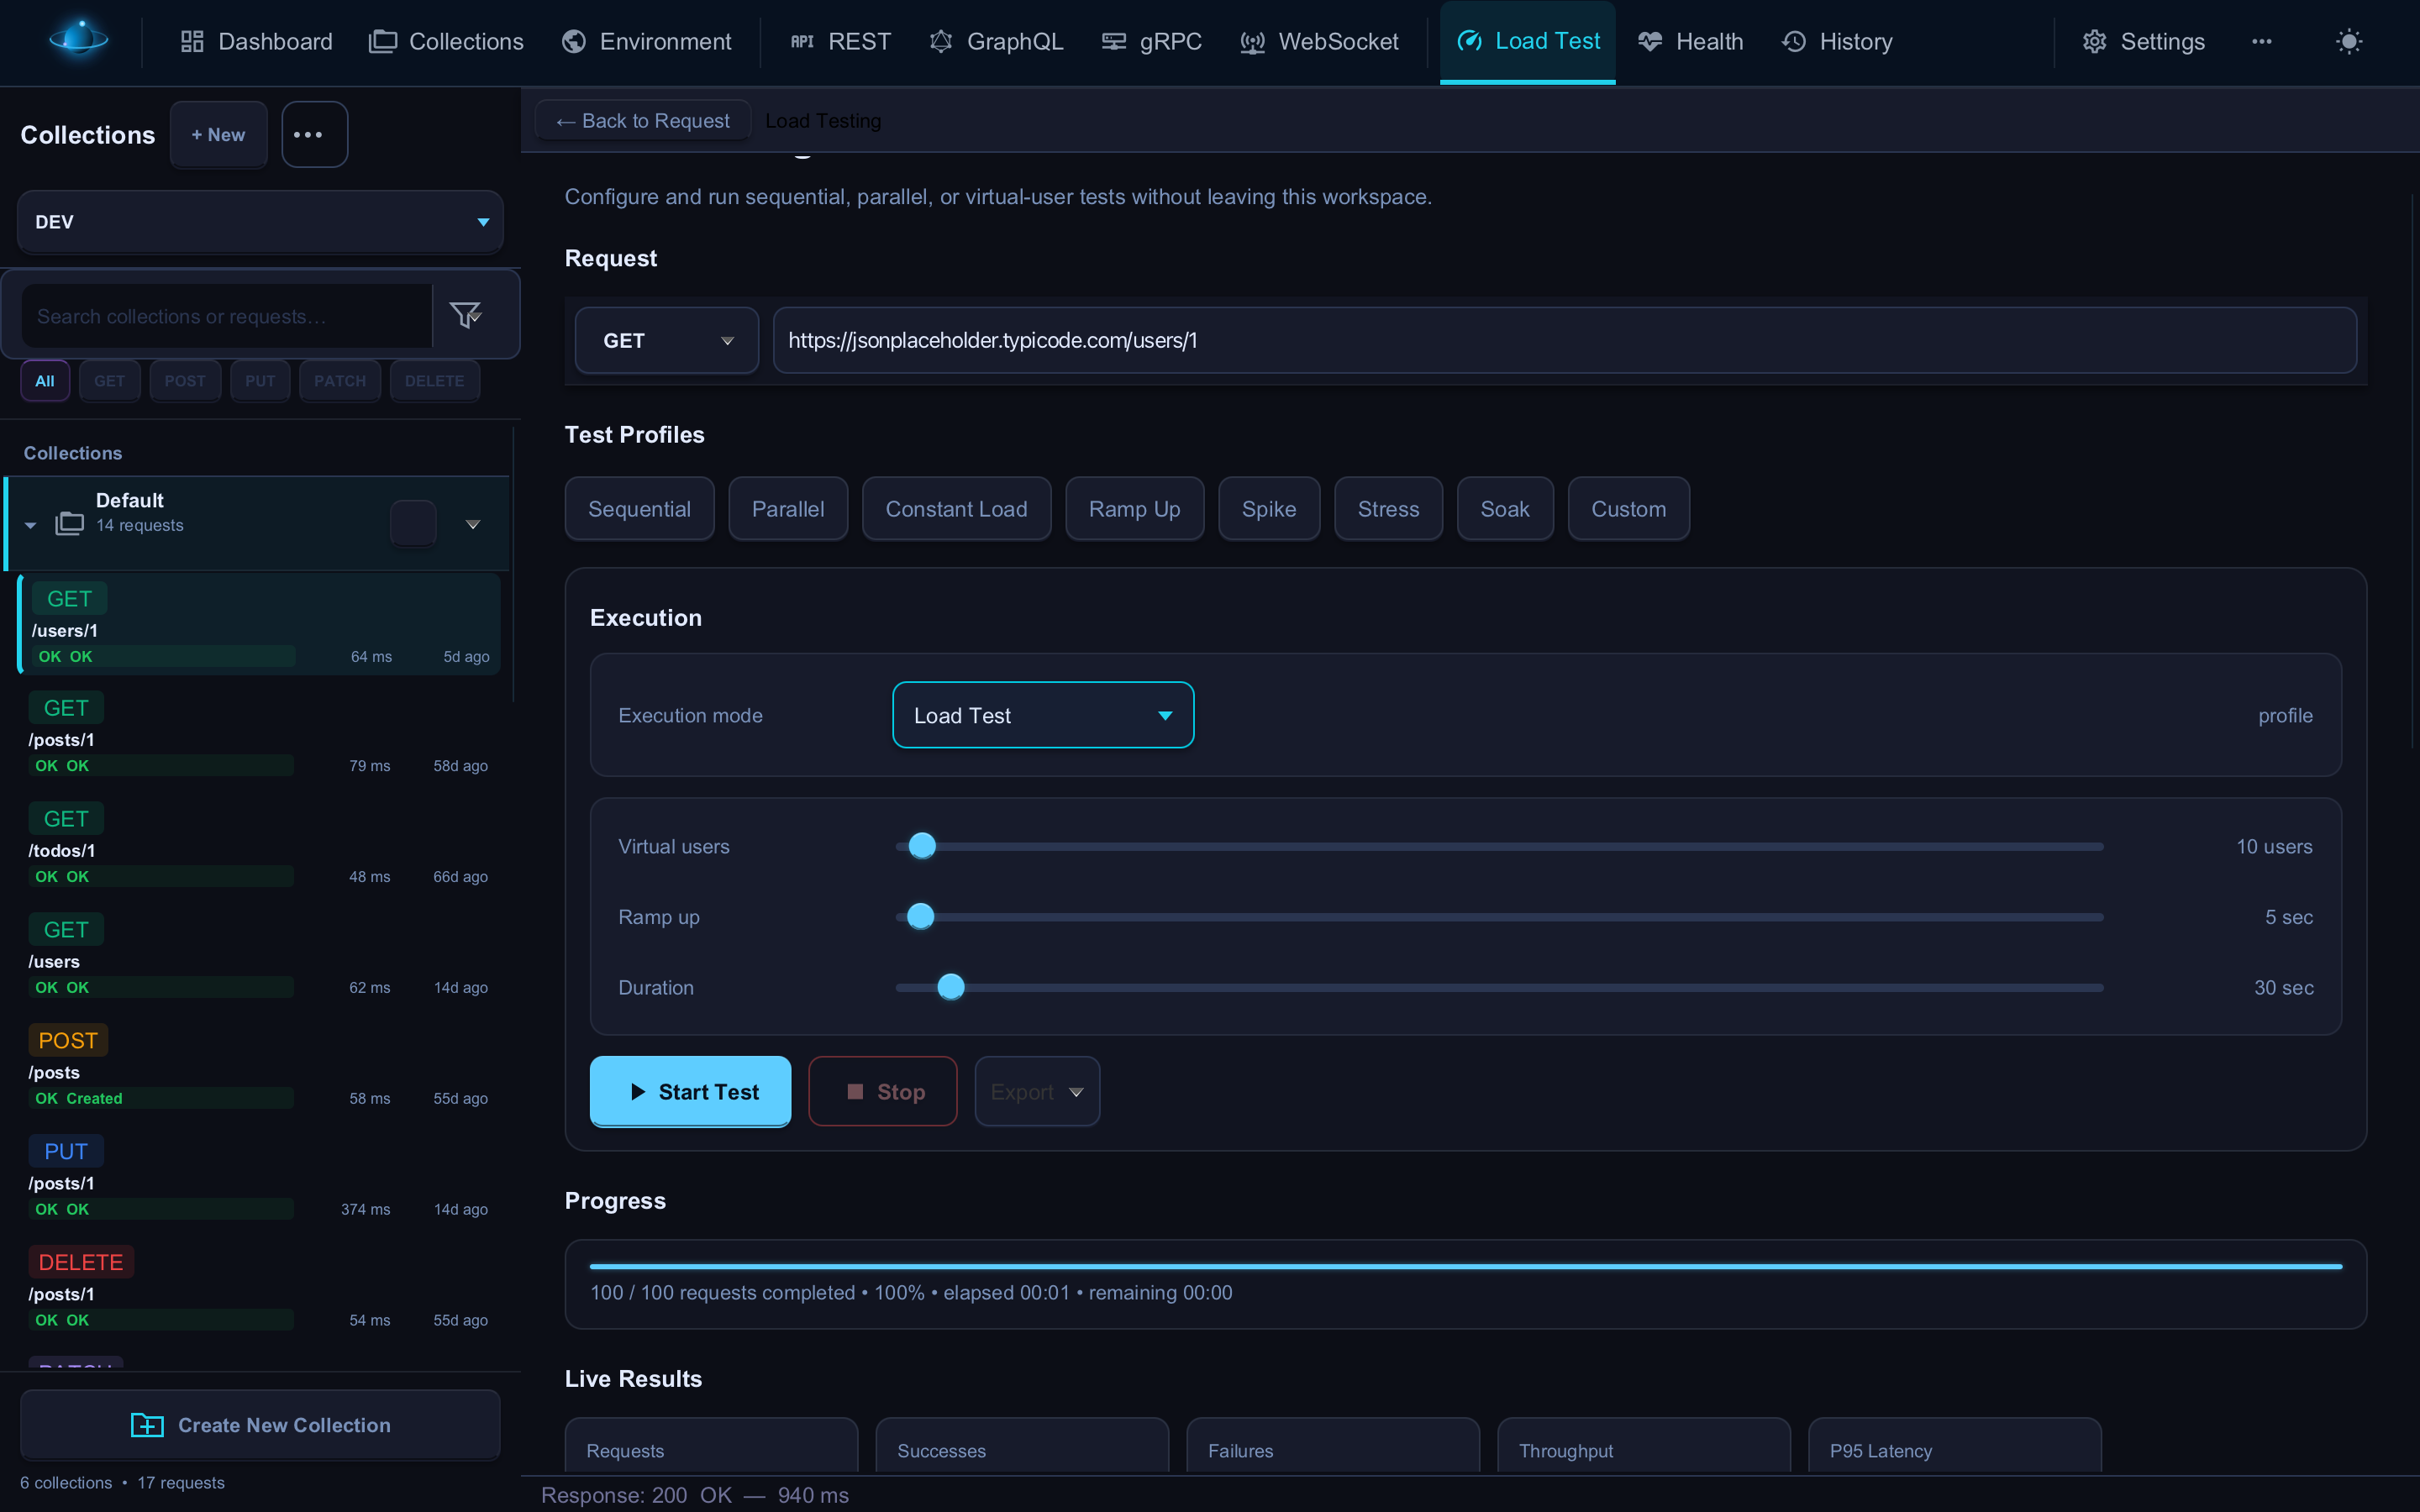The image size is (2420, 1512).
Task: Open the gRPC client
Action: point(1152,41)
